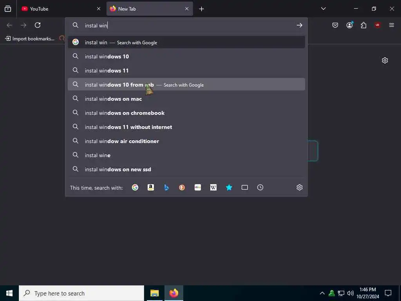Click green user tray icon
401x301 pixels.
332,293
